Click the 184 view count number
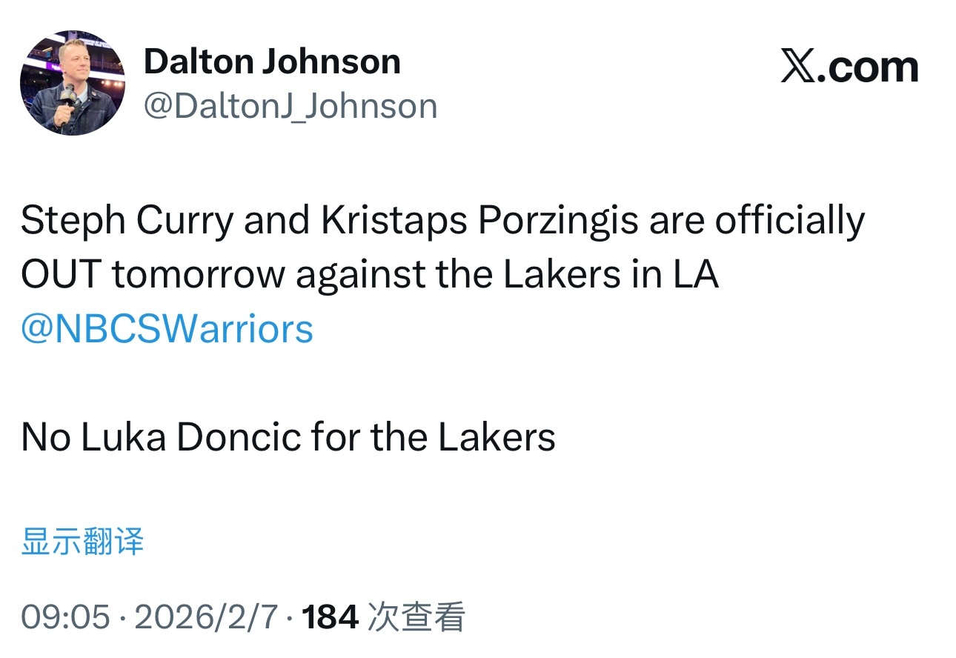 click(x=331, y=617)
